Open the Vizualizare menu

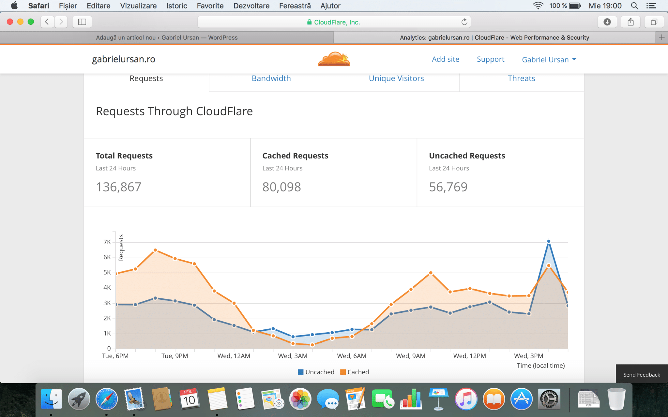click(138, 6)
